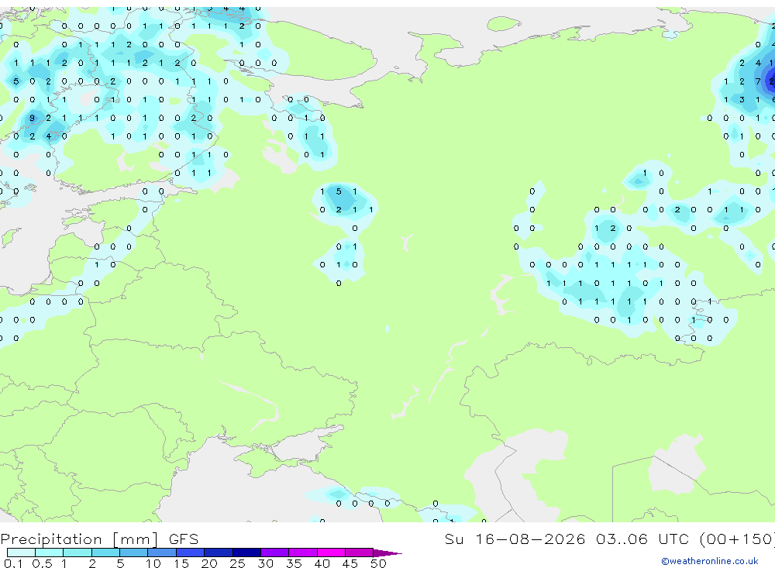Click the "9" precipitation value on the map
The width and height of the screenshot is (775, 568).
click(32, 118)
